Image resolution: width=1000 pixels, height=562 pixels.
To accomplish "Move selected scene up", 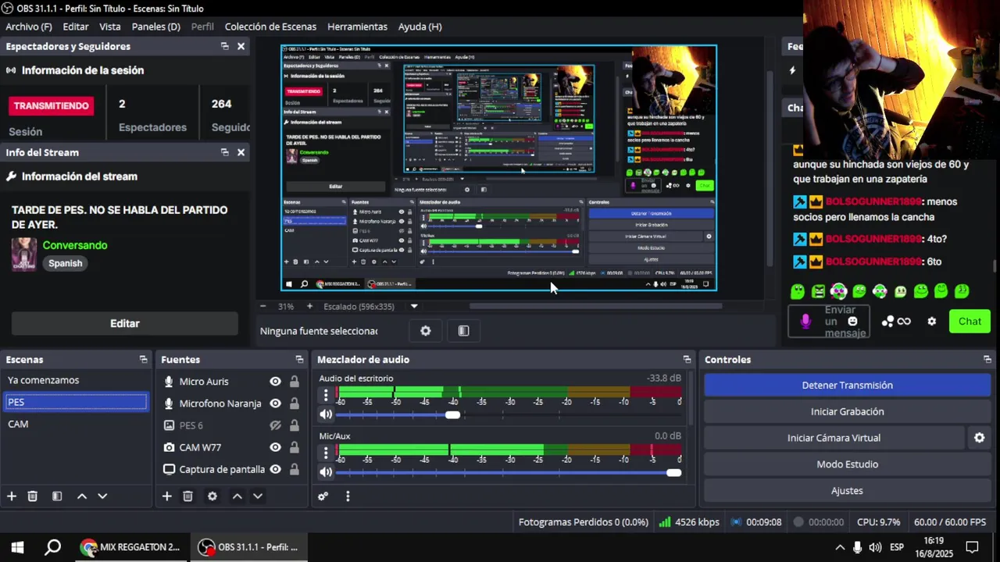I will pyautogui.click(x=81, y=496).
